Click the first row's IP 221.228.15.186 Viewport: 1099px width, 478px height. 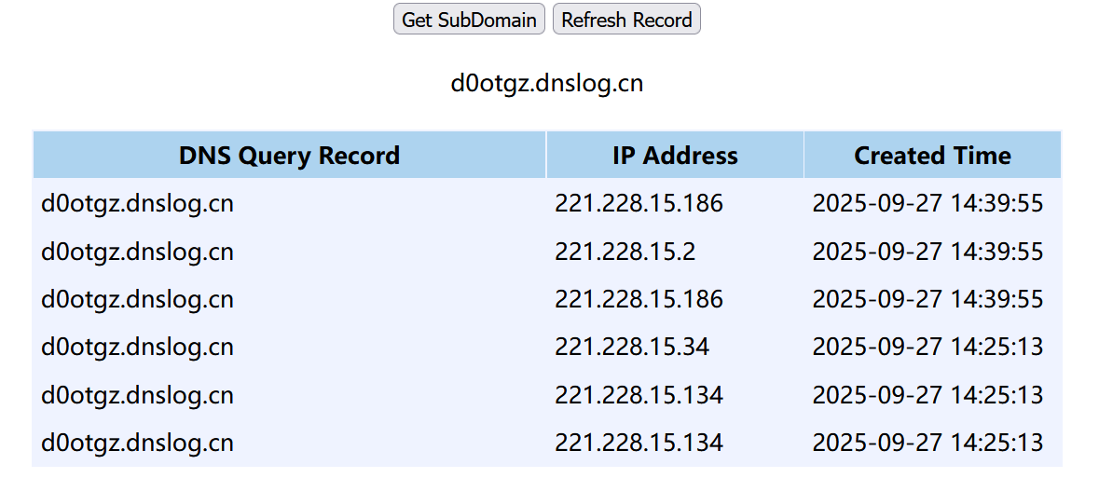[639, 203]
